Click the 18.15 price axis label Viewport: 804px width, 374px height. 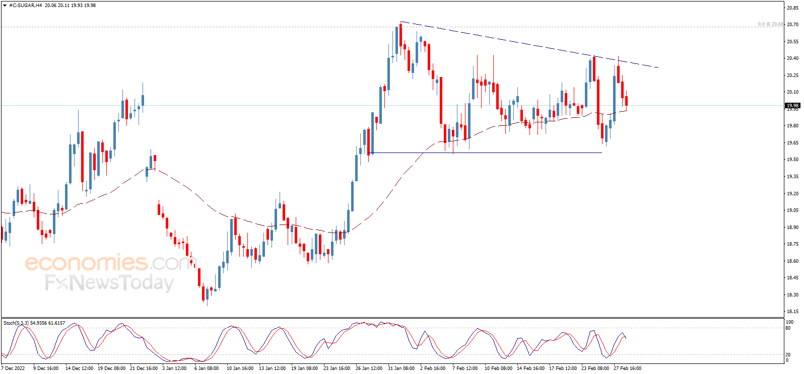pos(792,312)
